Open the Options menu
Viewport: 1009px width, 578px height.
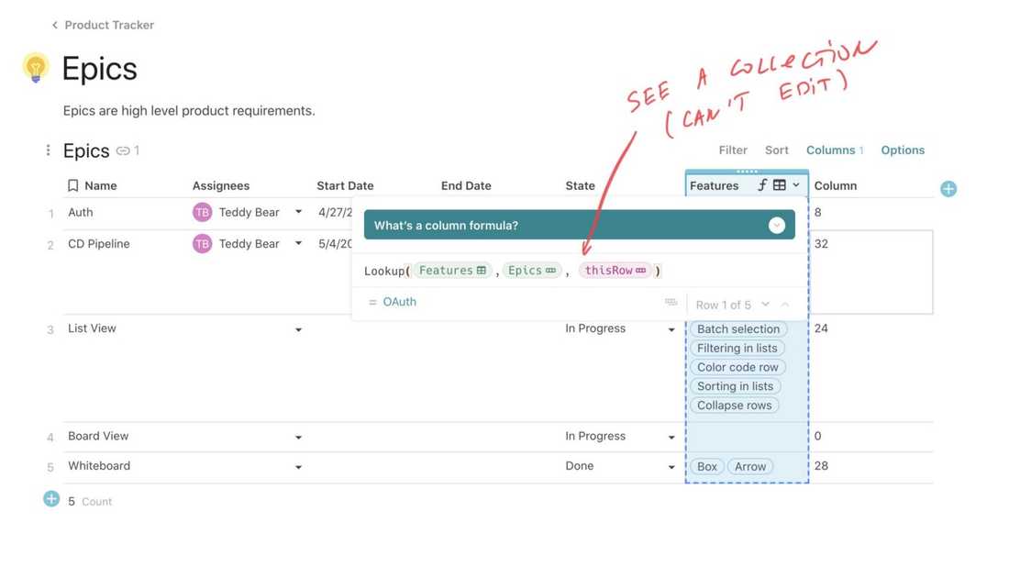pyautogui.click(x=903, y=150)
